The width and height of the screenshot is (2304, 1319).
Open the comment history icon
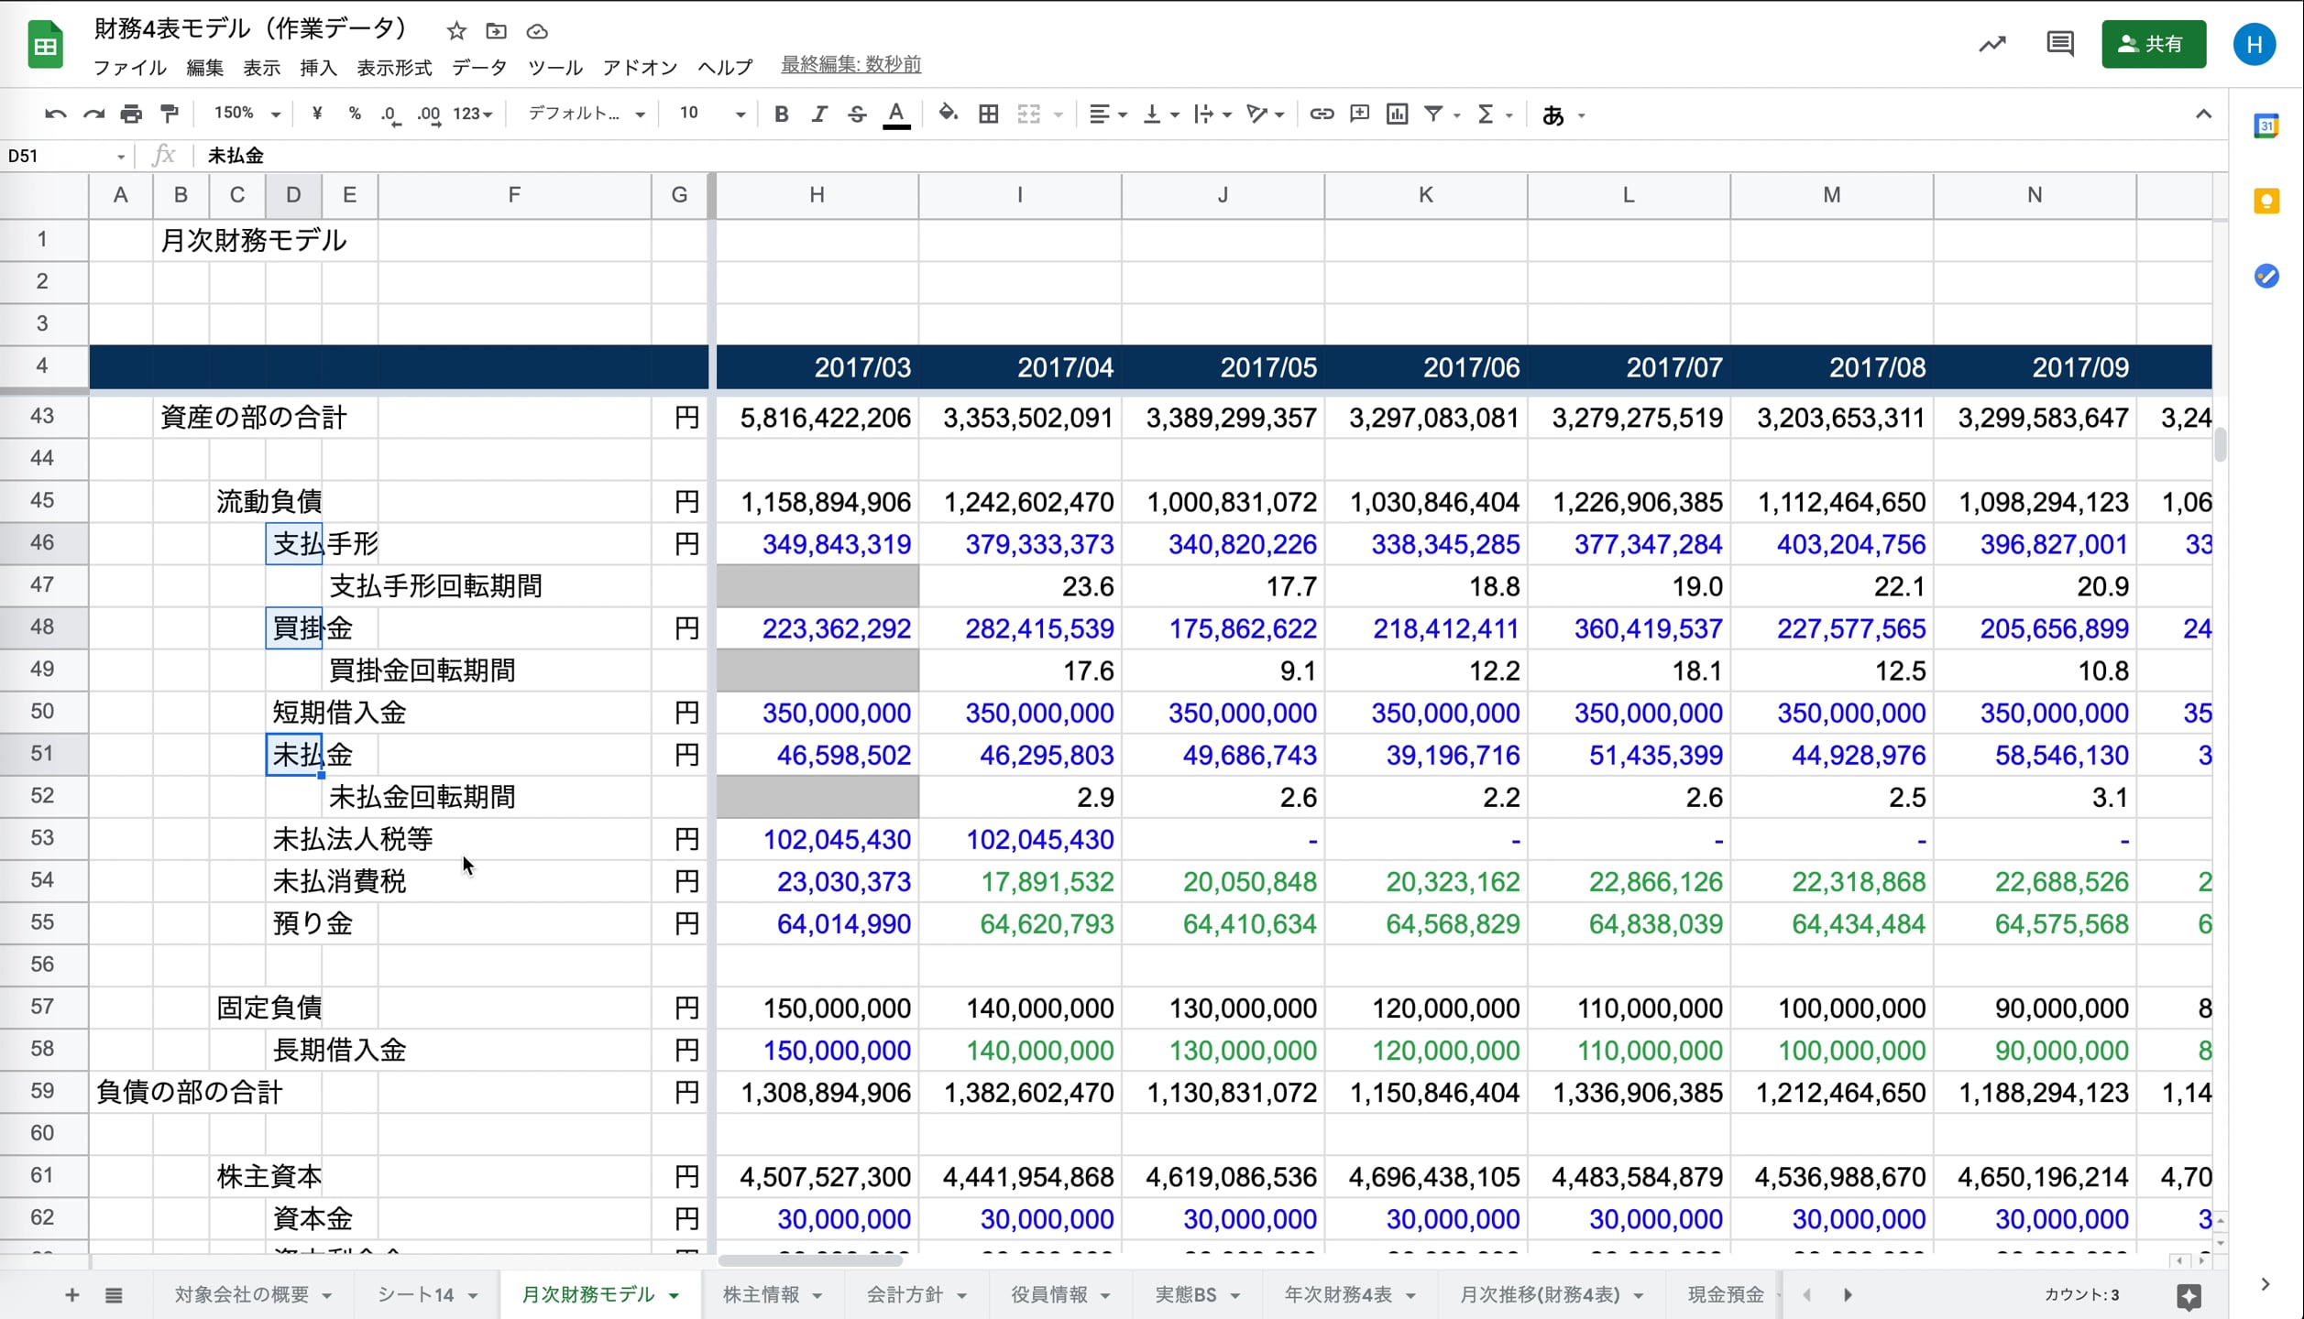[2059, 44]
